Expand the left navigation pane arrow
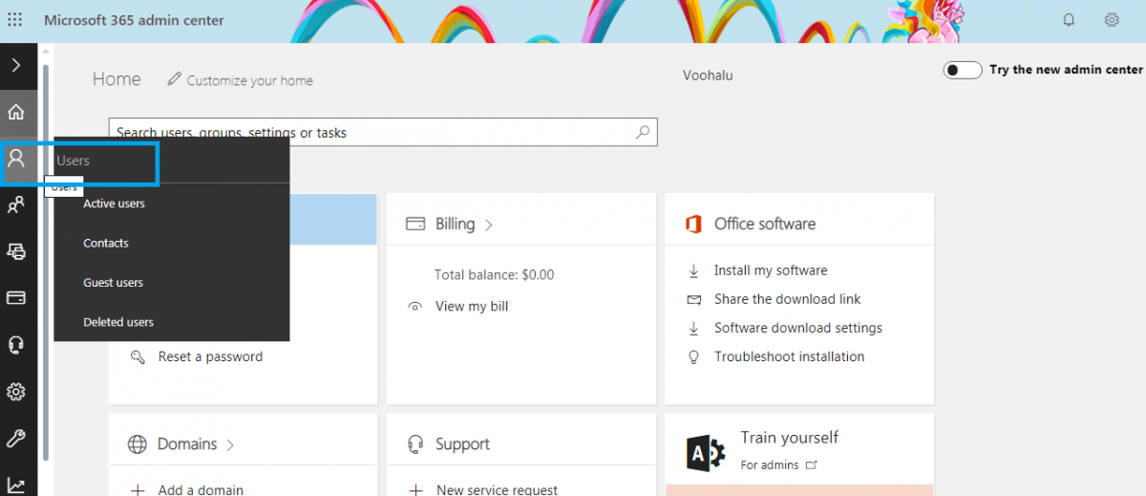This screenshot has height=496, width=1146. coord(16,66)
